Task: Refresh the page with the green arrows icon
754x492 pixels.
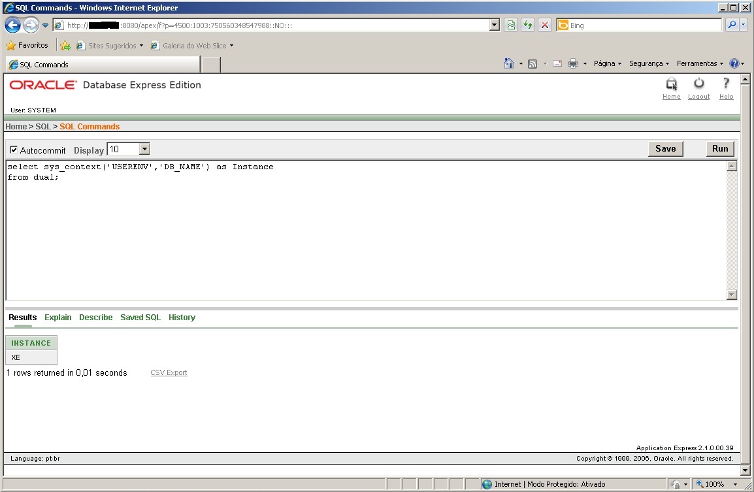Action: [528, 24]
